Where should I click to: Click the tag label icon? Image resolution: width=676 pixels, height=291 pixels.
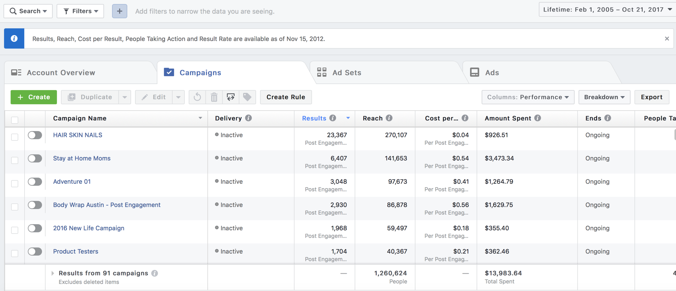(x=247, y=97)
